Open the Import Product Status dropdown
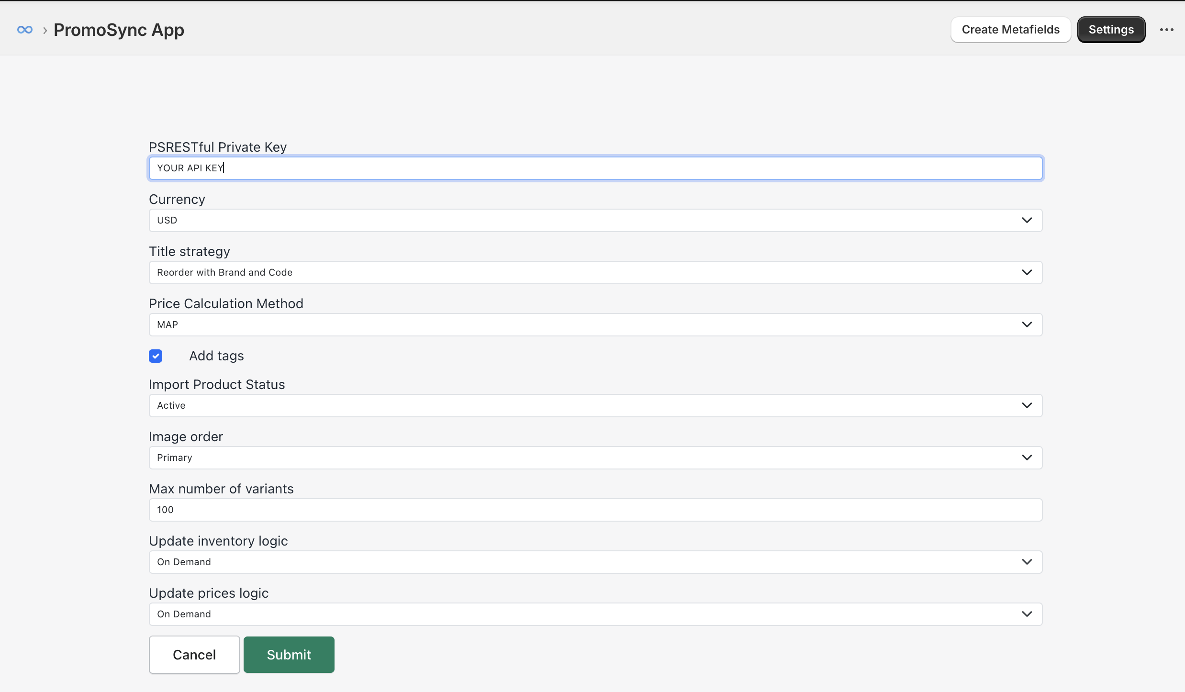 point(595,405)
